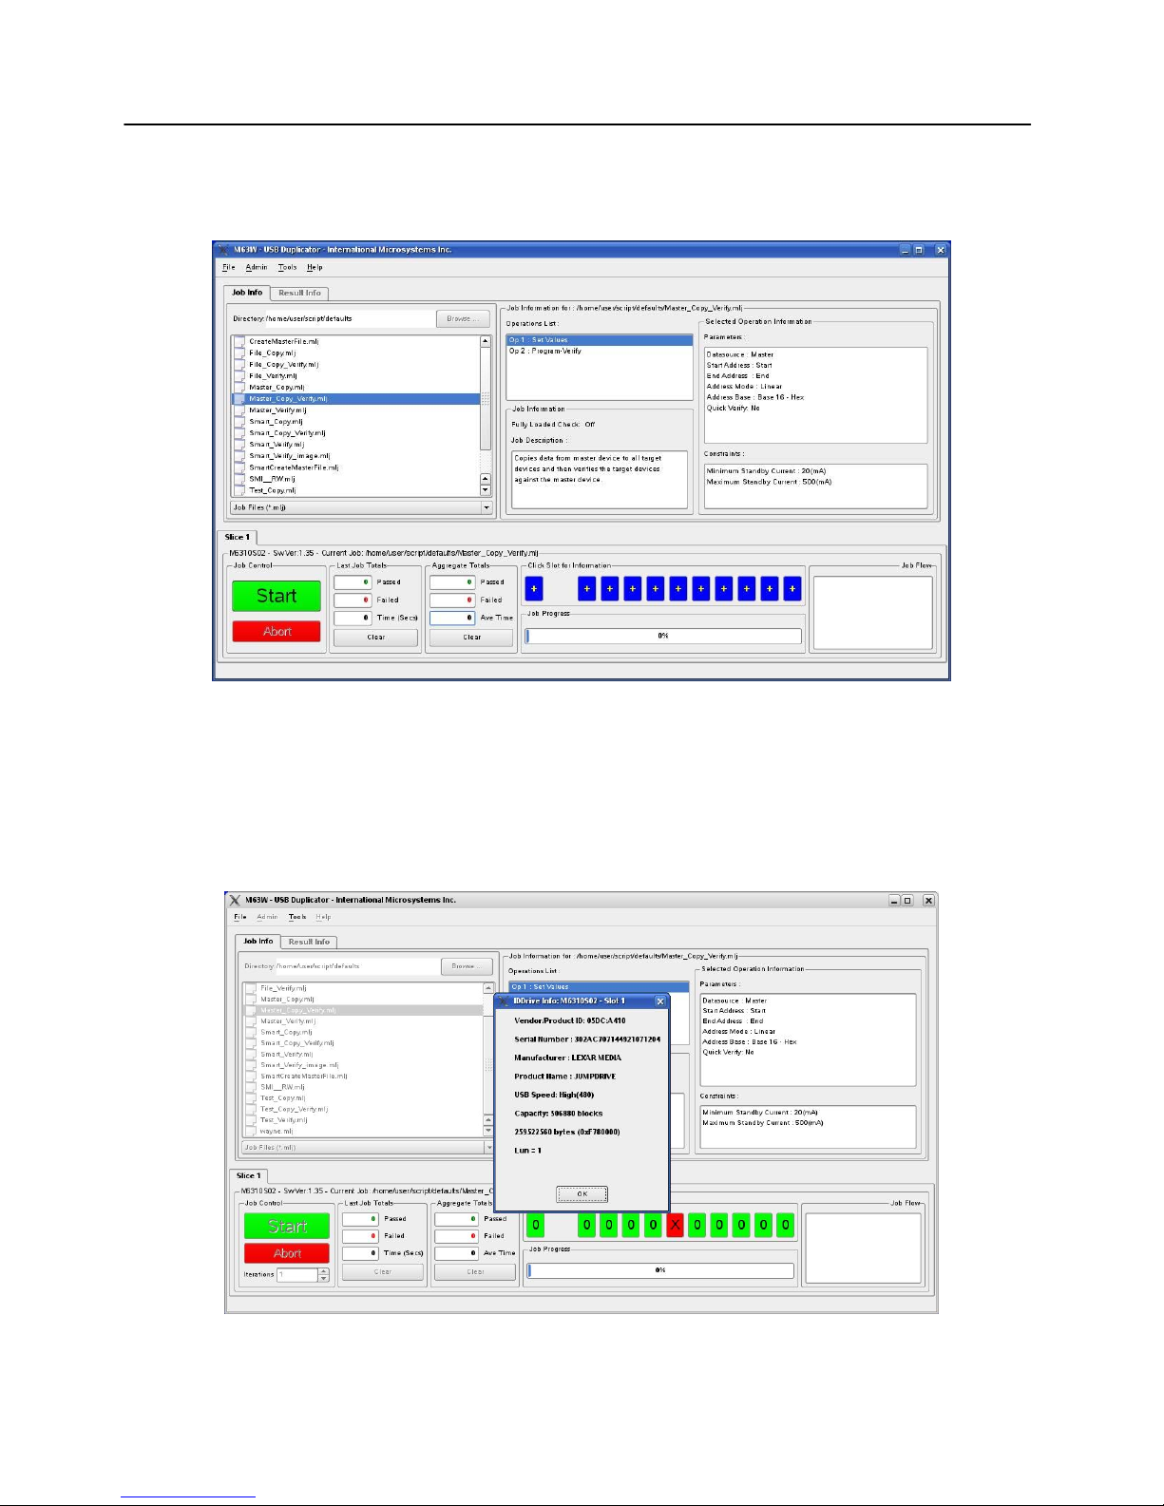Click file icon beside Test_Copy.mlj, lower screenshot
Image resolution: width=1164 pixels, height=1506 pixels.
pyautogui.click(x=251, y=1097)
